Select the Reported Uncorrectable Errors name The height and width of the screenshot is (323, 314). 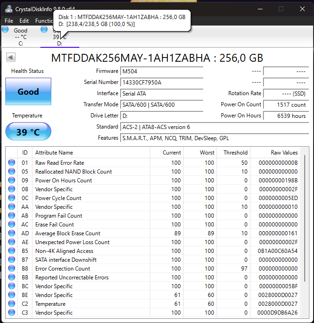point(72,278)
